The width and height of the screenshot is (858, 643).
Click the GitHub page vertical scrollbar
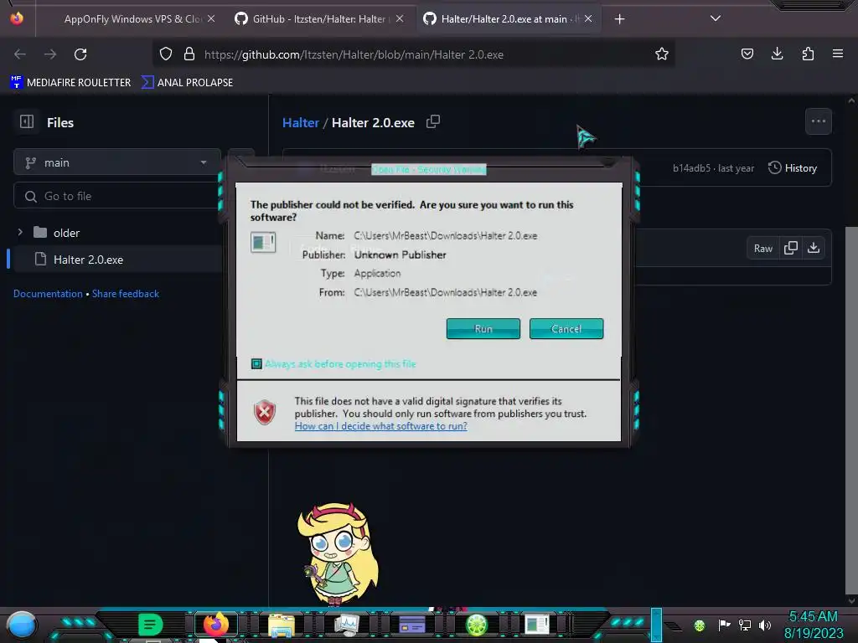(x=851, y=410)
